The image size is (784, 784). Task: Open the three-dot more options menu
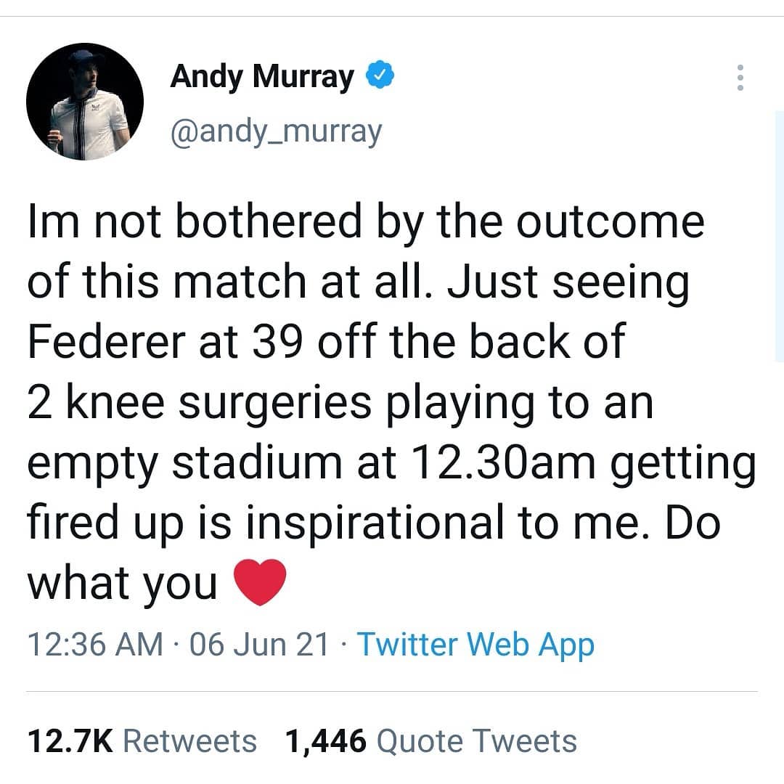740,78
